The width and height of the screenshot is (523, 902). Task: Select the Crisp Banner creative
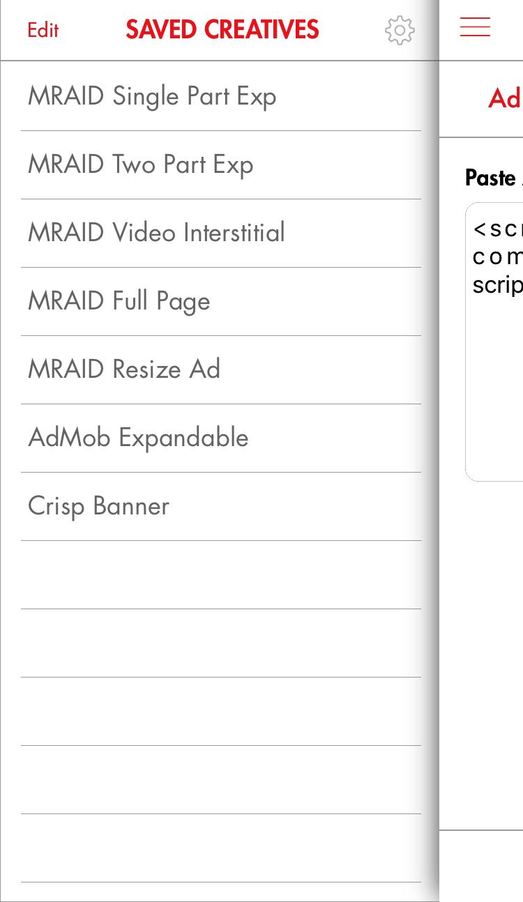[98, 505]
